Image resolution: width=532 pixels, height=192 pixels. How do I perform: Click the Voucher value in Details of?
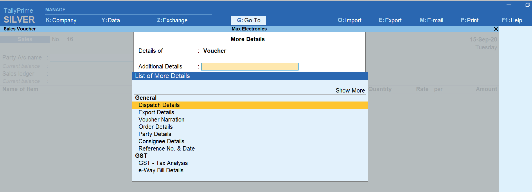click(x=215, y=51)
